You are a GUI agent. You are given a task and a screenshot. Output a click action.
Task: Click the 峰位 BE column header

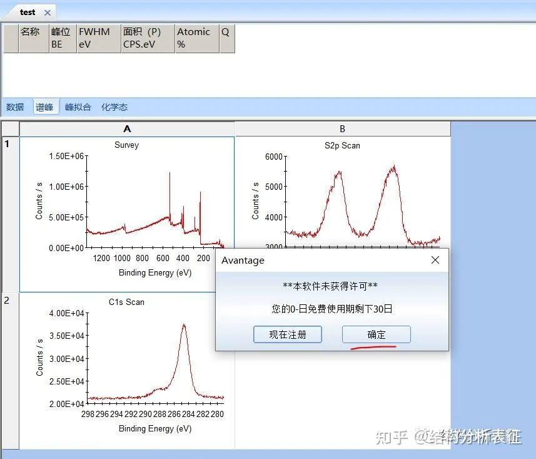tap(62, 38)
